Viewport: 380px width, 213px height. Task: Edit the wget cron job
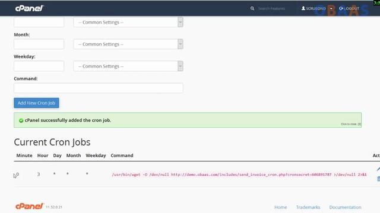pos(378,169)
